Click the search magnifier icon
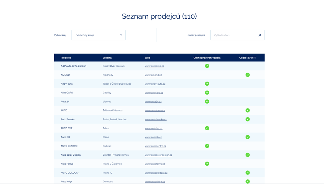The height and width of the screenshot is (184, 324). click(260, 35)
